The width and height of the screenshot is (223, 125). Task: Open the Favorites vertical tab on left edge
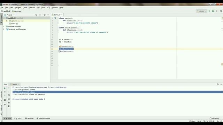[x=1, y=110]
